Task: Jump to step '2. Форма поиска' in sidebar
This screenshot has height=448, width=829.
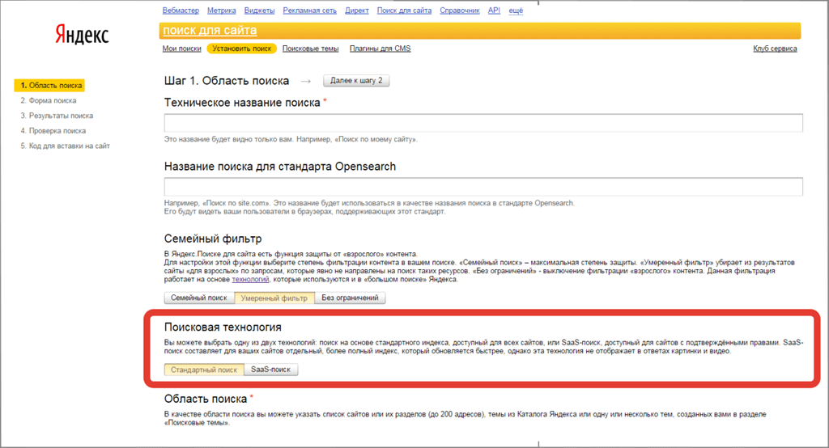Action: coord(49,101)
